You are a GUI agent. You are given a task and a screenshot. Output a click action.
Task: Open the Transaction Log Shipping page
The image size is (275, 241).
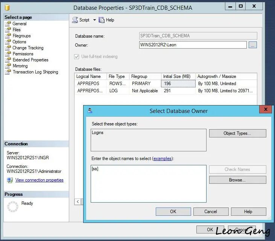coord(35,72)
